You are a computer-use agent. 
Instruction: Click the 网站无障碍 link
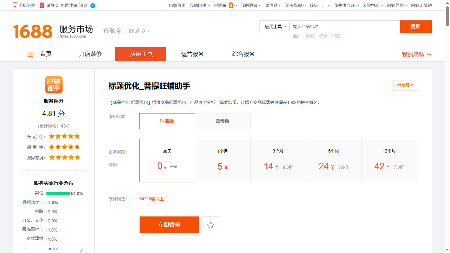(x=421, y=6)
